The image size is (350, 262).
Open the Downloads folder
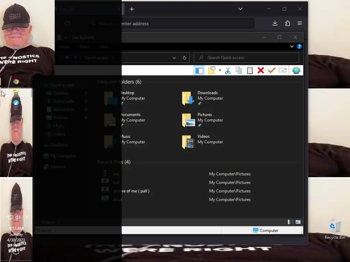coord(202,98)
